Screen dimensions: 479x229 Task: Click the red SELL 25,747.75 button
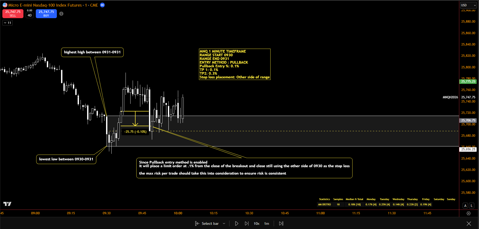pyautogui.click(x=13, y=14)
